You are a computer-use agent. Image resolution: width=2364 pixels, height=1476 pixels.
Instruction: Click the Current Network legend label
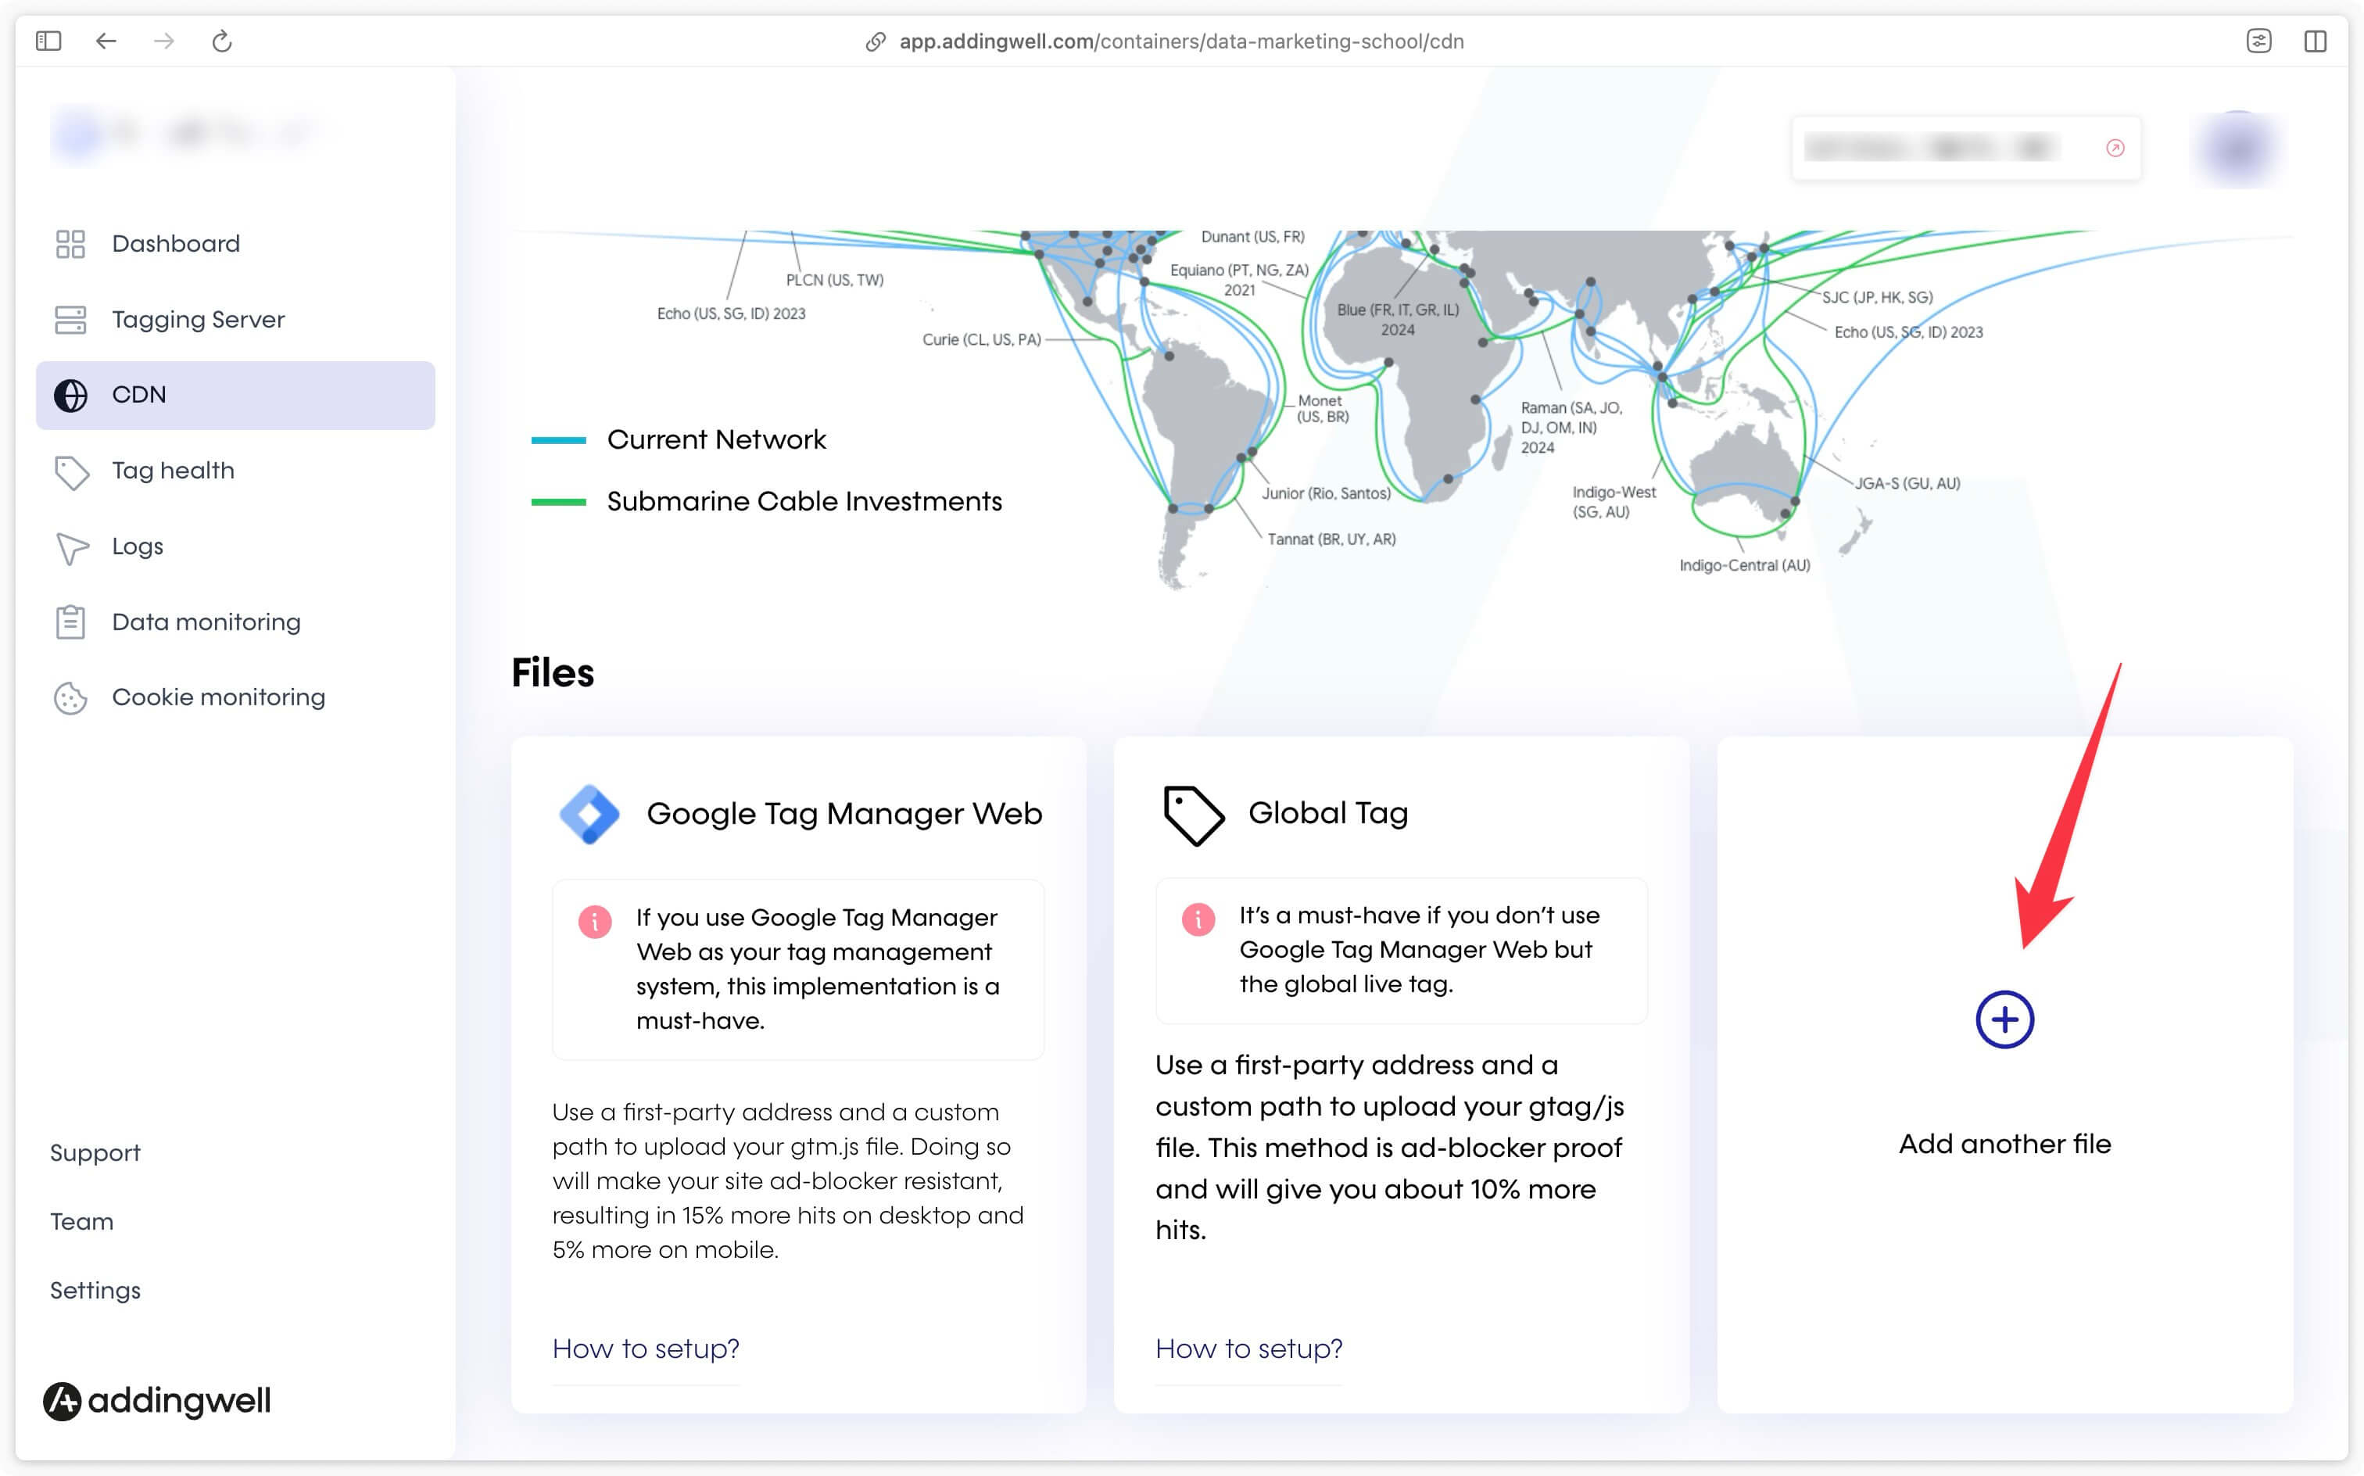(x=716, y=440)
